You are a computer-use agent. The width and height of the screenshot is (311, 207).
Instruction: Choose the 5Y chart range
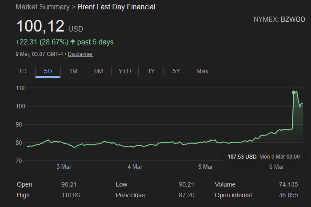(176, 71)
